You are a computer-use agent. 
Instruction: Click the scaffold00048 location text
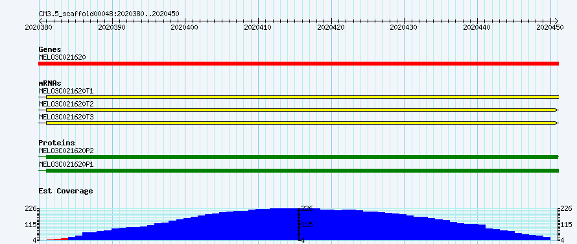109,14
